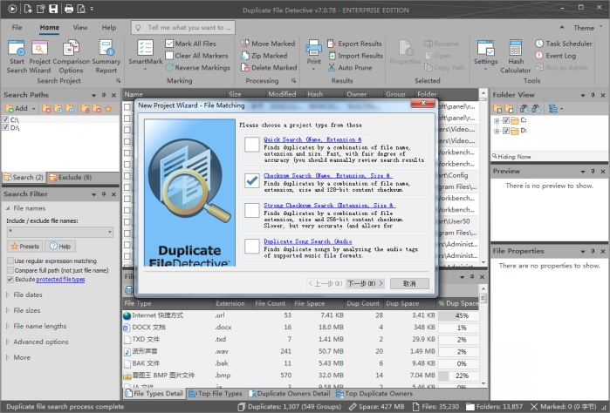The width and height of the screenshot is (610, 413).
Task: Click the Presets button
Action: click(25, 246)
